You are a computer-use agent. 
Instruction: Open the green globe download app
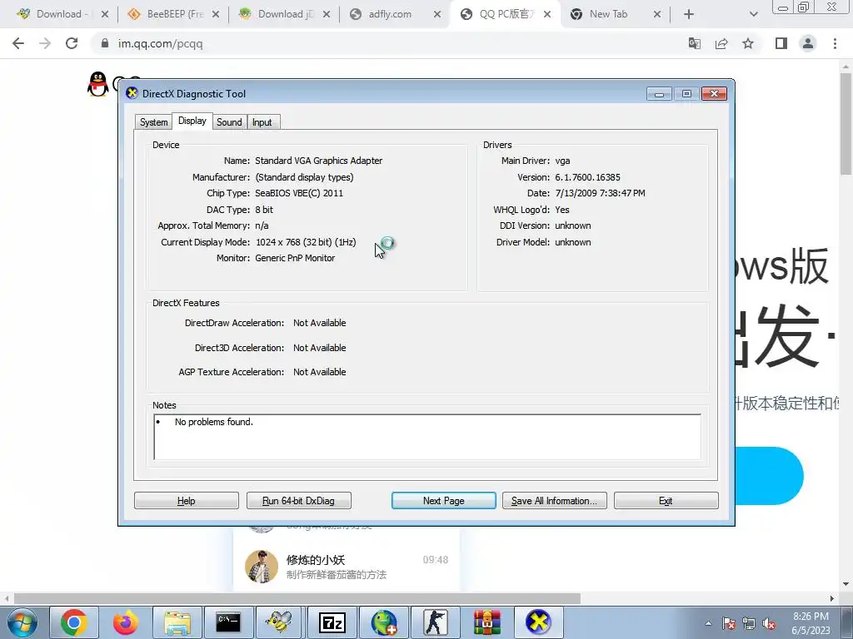383,622
